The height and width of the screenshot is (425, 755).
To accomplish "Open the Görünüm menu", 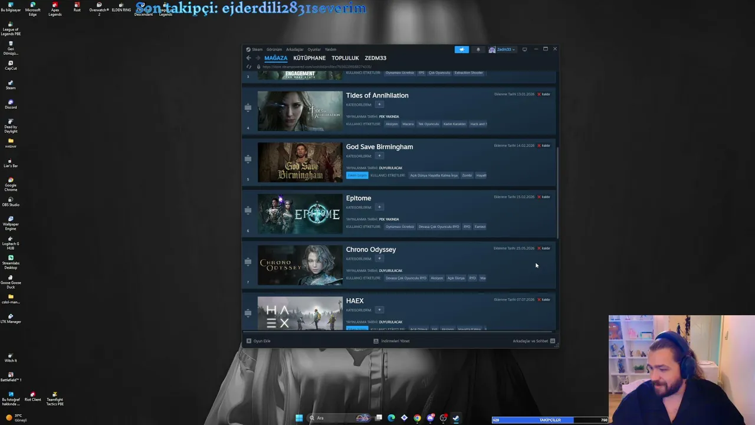I will pos(274,50).
